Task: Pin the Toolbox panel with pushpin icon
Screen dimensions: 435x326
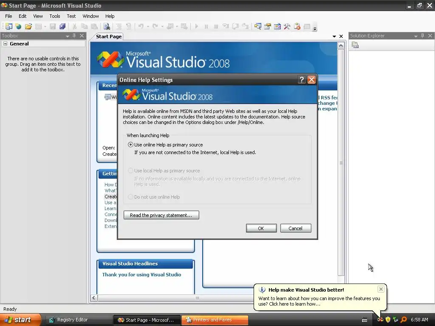Action: tap(74, 36)
